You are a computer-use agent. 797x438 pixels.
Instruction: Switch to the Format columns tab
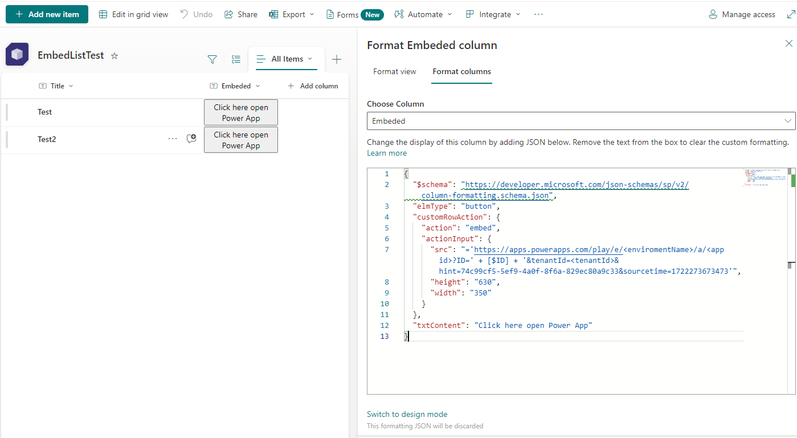[462, 71]
